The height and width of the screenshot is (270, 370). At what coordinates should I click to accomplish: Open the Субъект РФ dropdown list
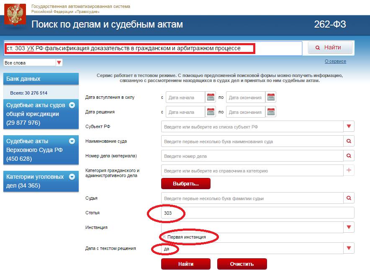[349, 126]
